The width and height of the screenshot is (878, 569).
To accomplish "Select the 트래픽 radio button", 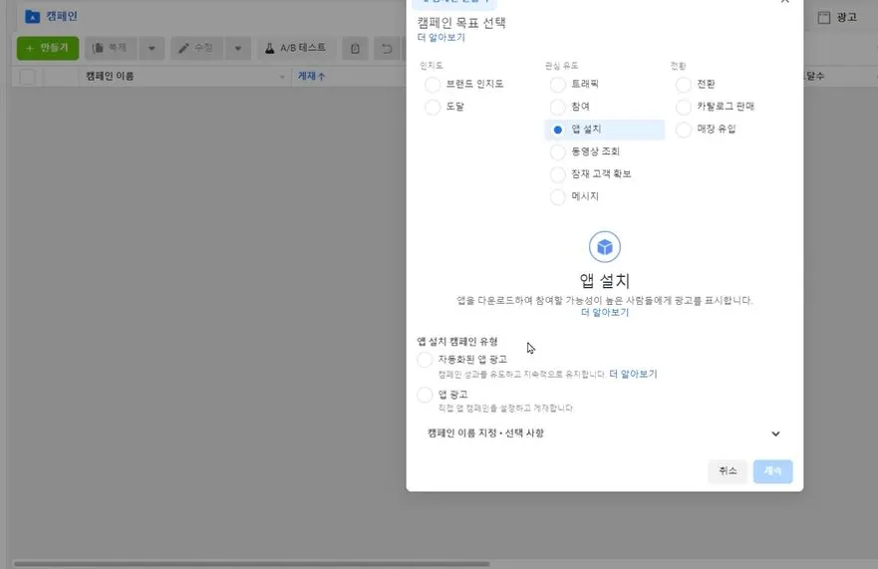I will pyautogui.click(x=558, y=85).
